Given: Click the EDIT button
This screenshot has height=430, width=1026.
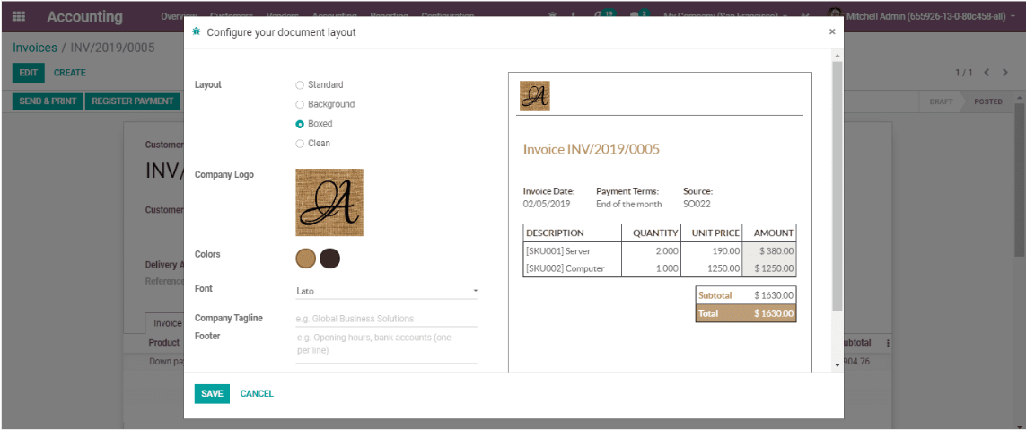Looking at the screenshot, I should point(28,73).
